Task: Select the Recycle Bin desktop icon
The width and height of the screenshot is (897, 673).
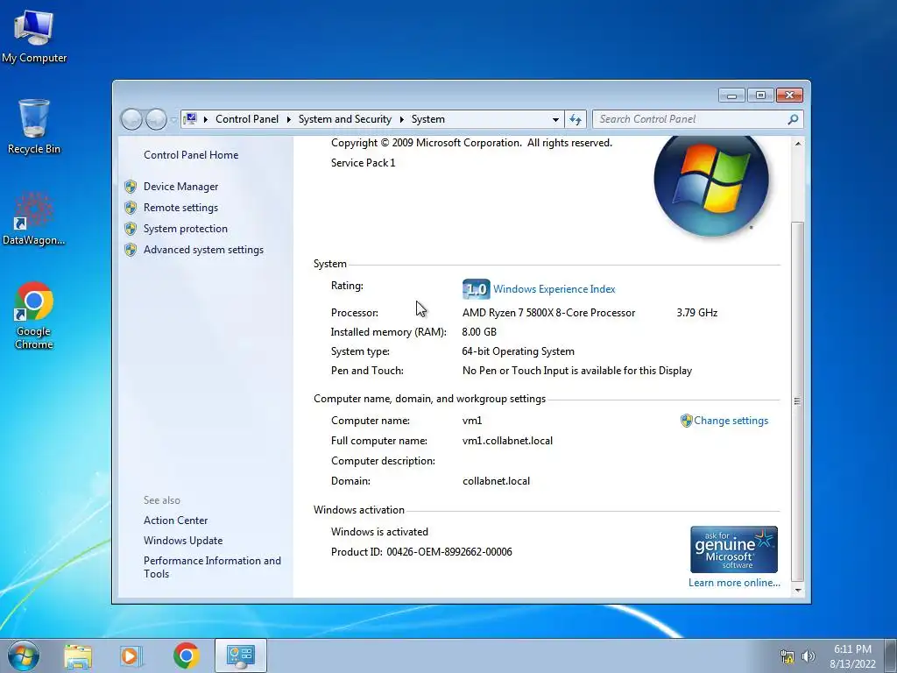Action: point(34,126)
